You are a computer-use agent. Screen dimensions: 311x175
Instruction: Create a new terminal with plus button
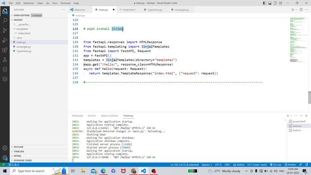pyautogui.click(x=288, y=116)
